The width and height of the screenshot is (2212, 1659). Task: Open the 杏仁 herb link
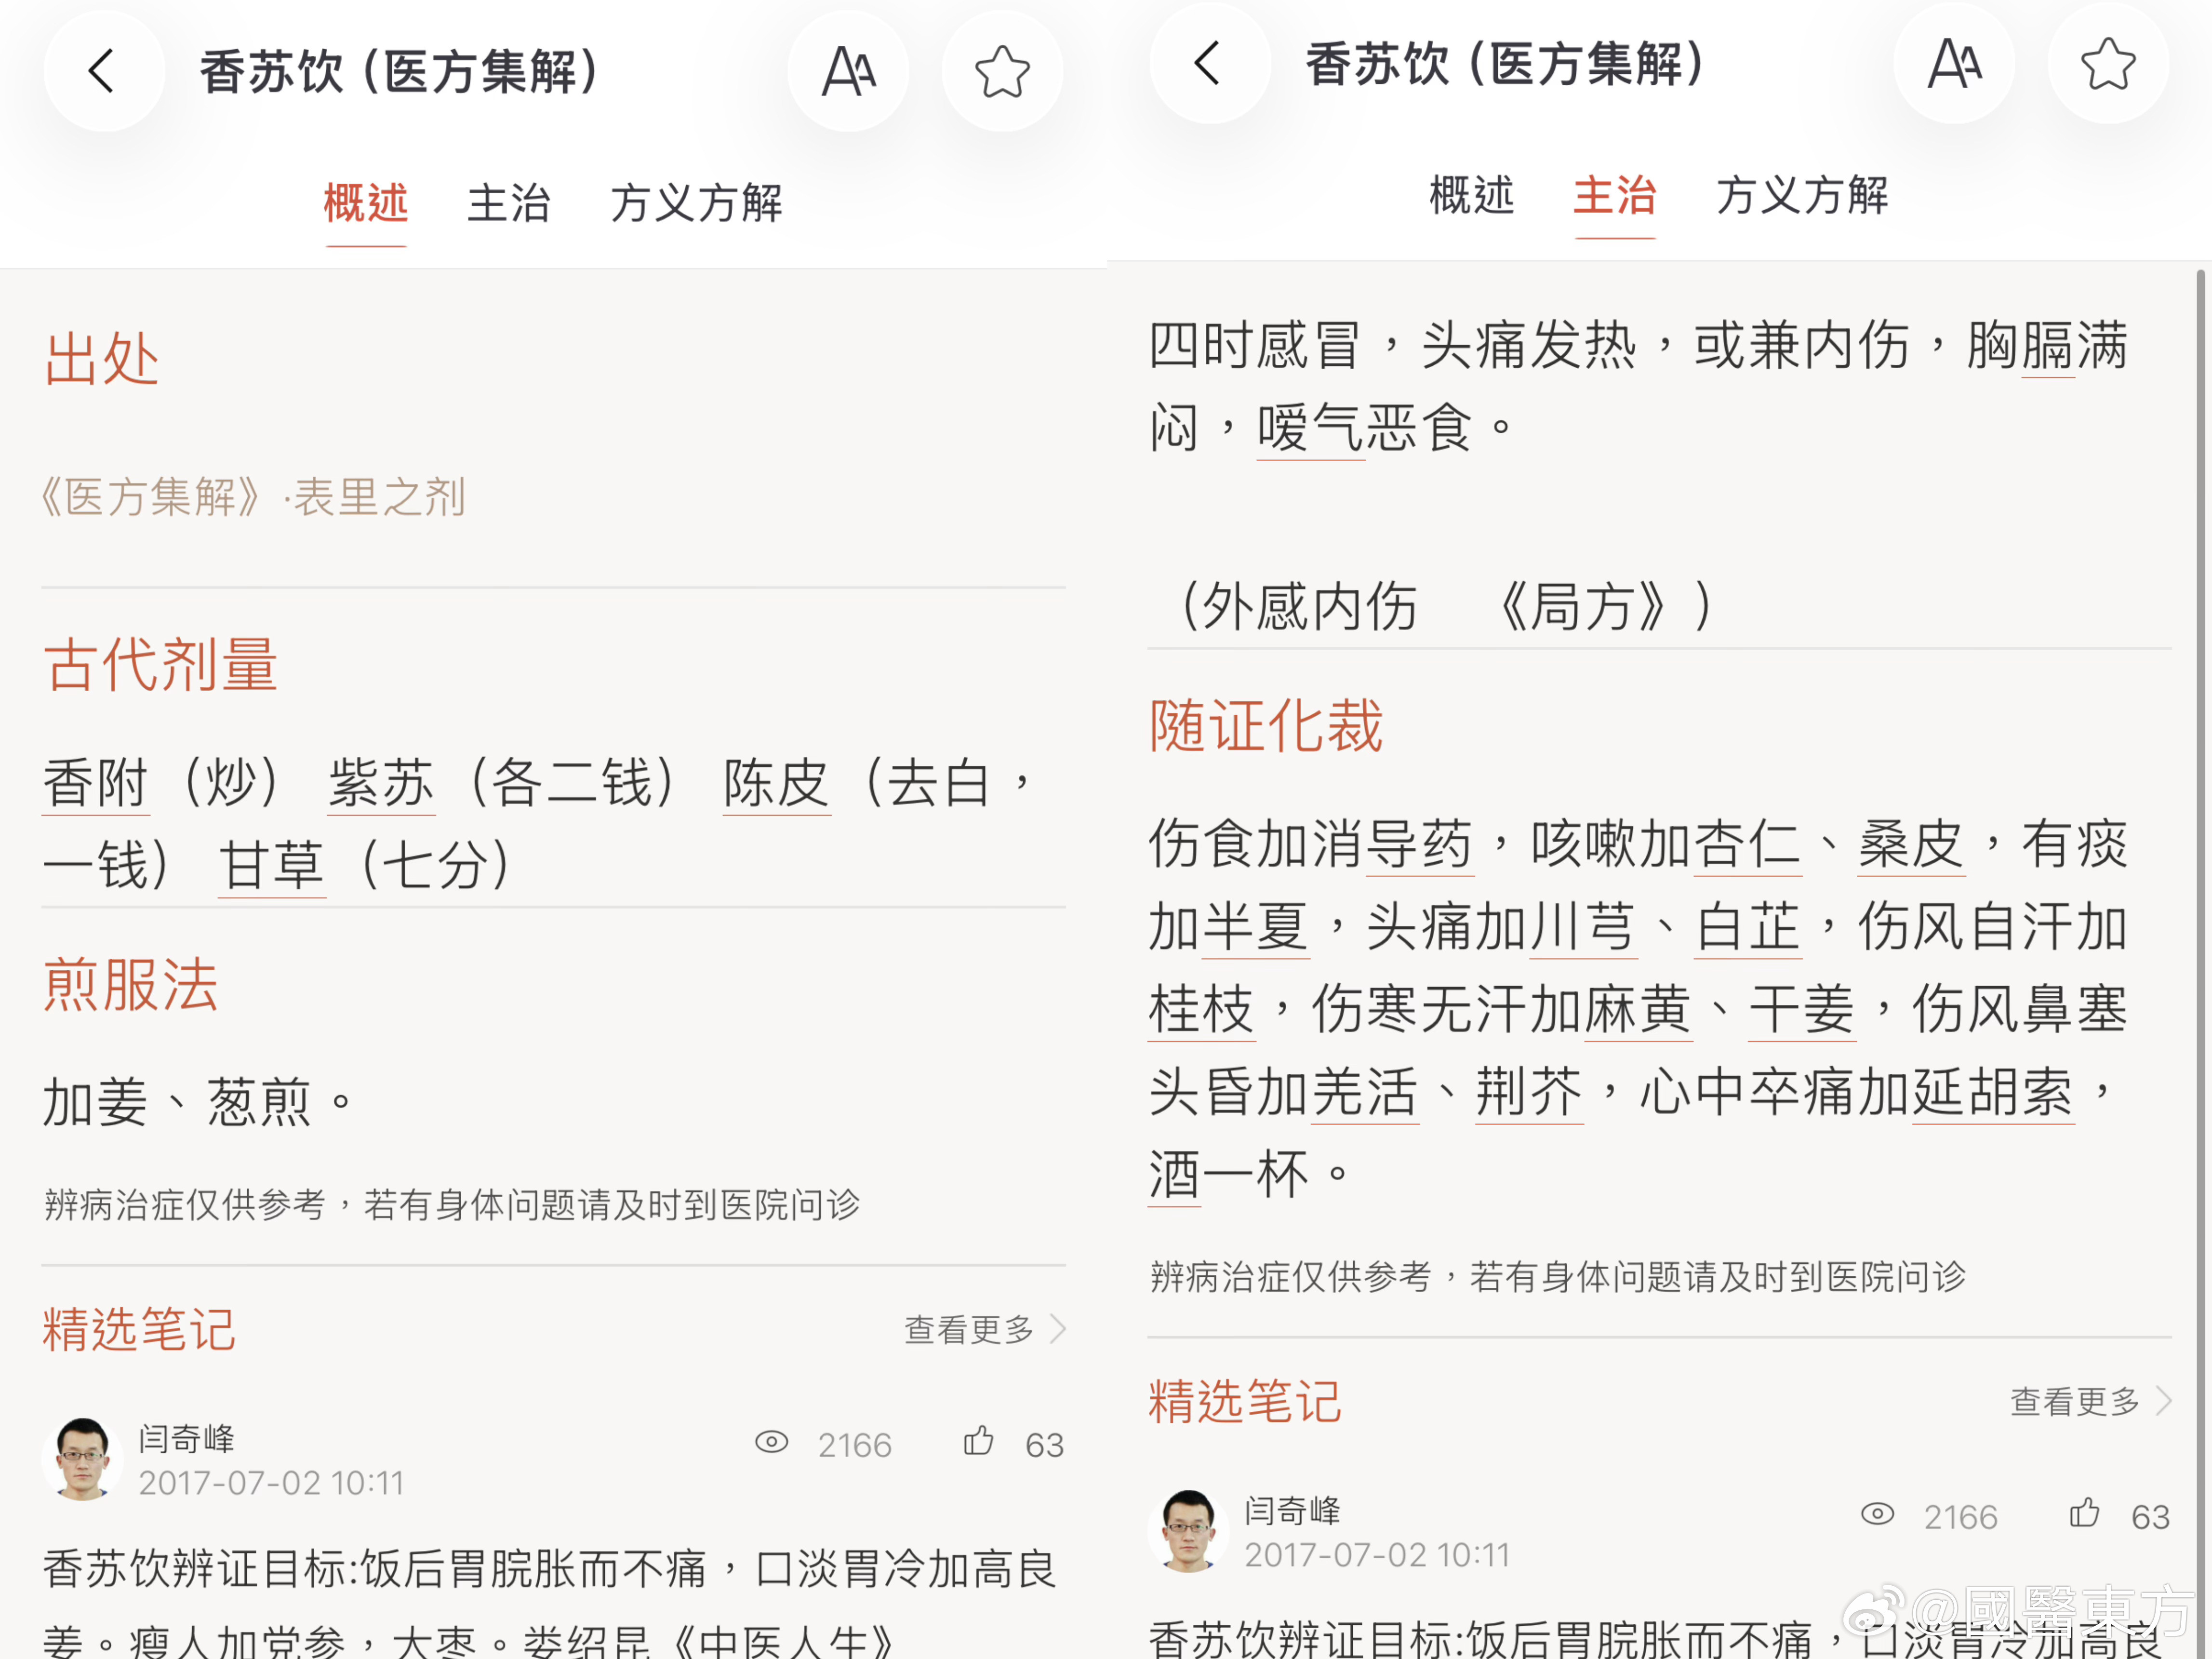[1748, 844]
